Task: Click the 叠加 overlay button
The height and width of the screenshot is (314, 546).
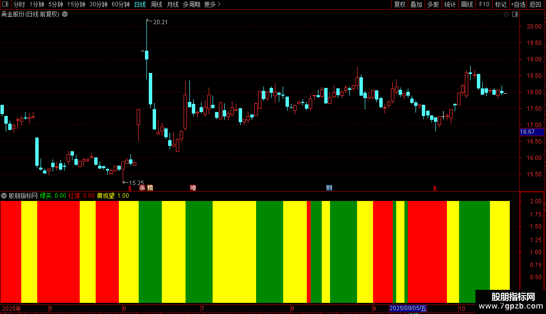Action: coord(416,4)
